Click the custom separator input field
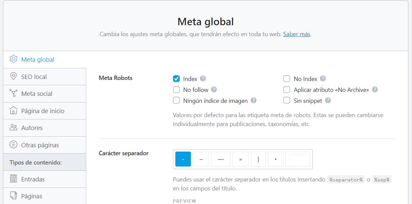The image size is (412, 204). 297,159
